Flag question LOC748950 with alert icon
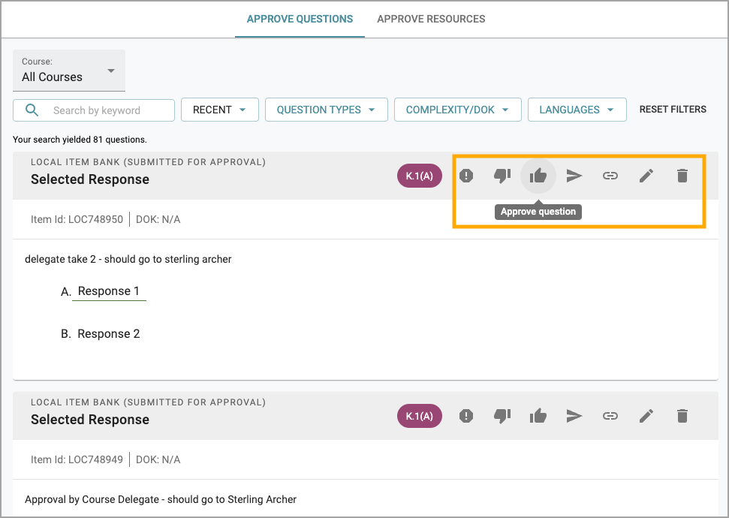729x518 pixels. 465,176
